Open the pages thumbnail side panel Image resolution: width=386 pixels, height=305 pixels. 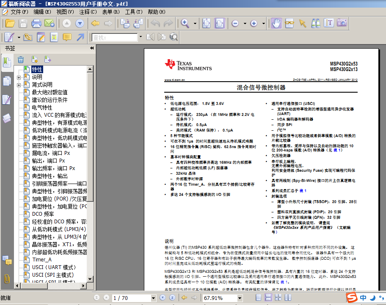coord(7,81)
